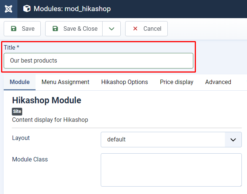The width and height of the screenshot is (247, 194).
Task: Open the Layout dropdown showing default
Action: point(171,140)
